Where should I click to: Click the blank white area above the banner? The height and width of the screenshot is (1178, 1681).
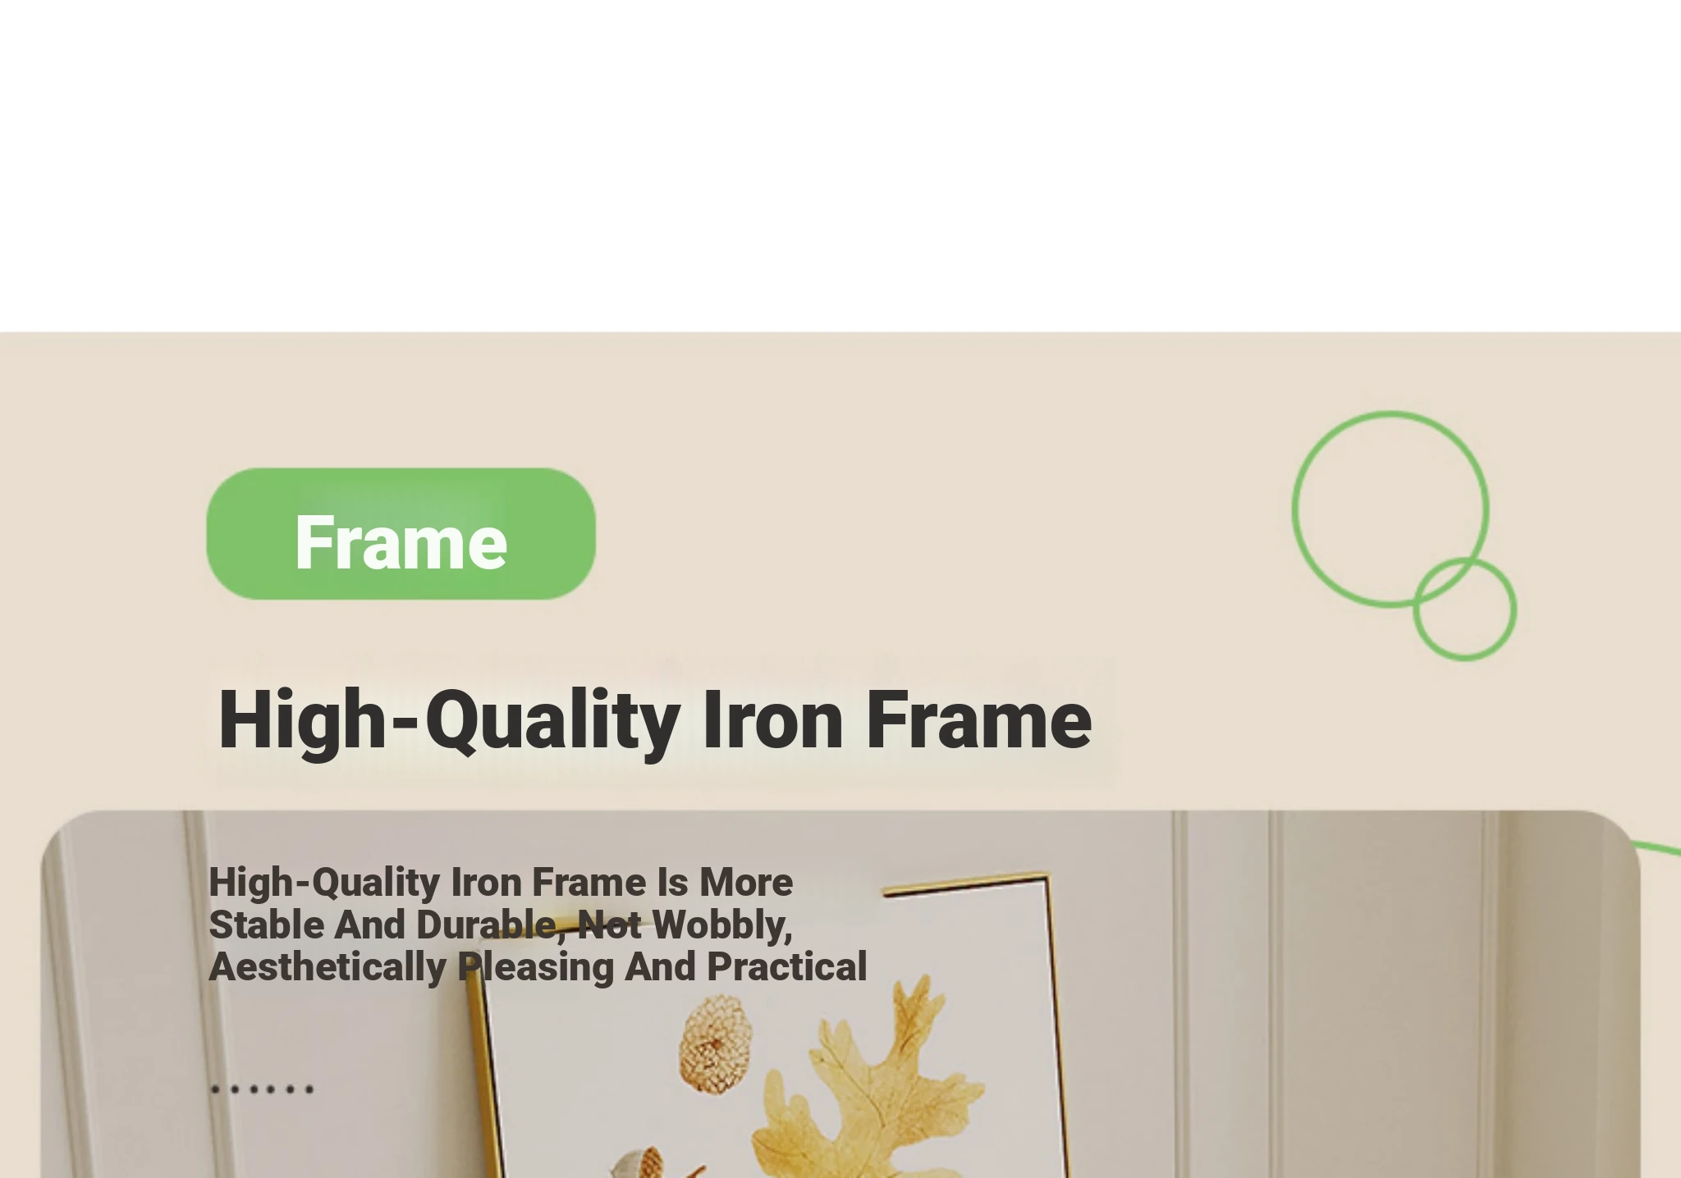pos(840,164)
